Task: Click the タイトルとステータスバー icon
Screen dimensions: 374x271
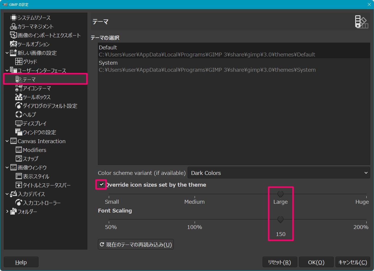Action: coord(19,185)
